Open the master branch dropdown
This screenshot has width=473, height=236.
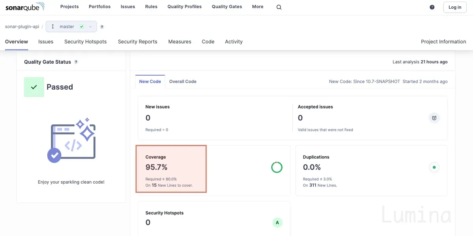[x=71, y=27]
